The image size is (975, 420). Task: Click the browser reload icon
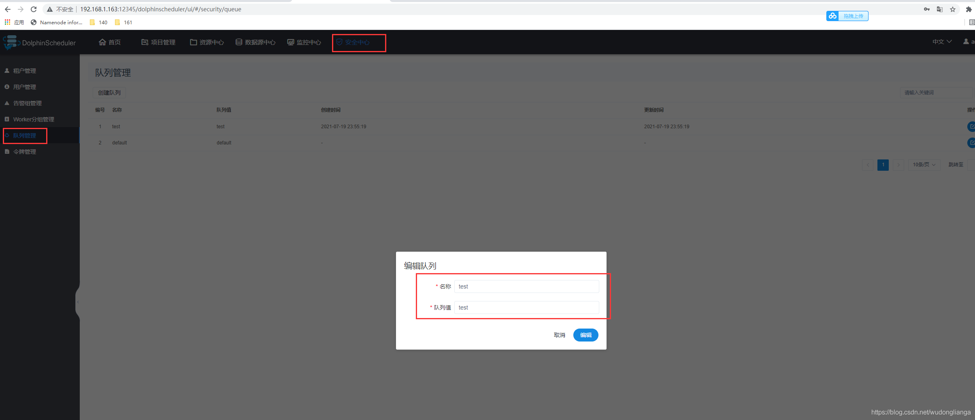(x=34, y=9)
